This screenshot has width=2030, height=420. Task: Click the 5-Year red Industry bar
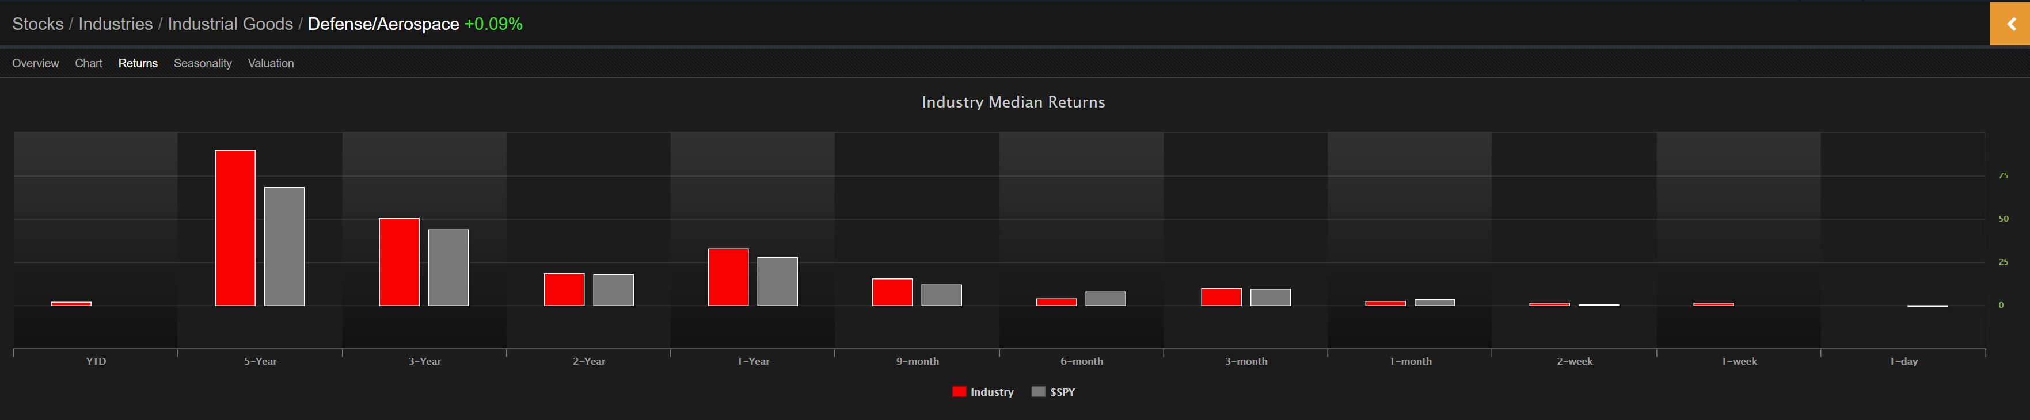coord(235,228)
